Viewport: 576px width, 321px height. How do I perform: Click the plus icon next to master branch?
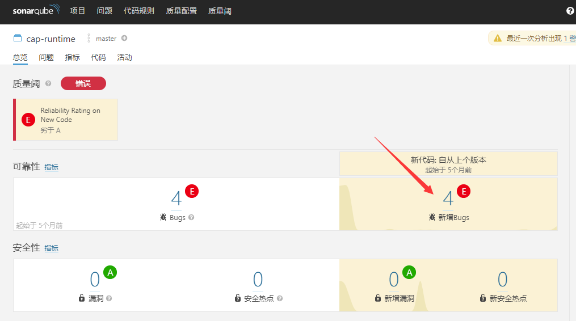[124, 39]
